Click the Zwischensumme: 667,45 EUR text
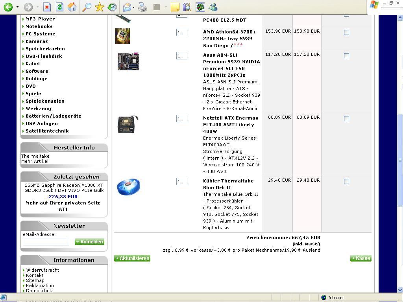403x302 pixels. pyautogui.click(x=283, y=238)
